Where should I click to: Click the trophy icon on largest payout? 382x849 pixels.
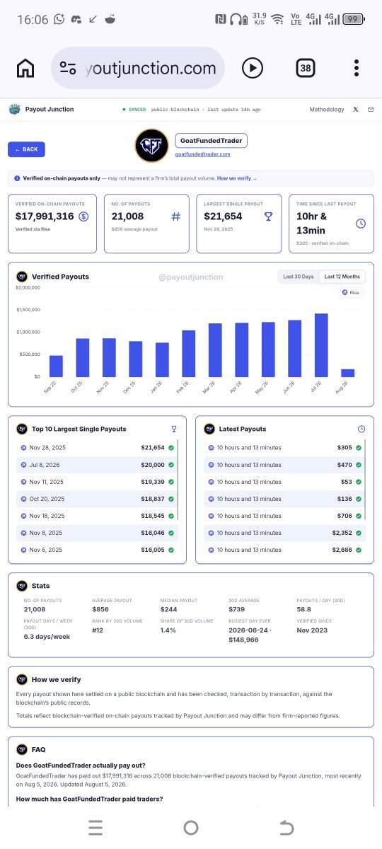point(268,216)
